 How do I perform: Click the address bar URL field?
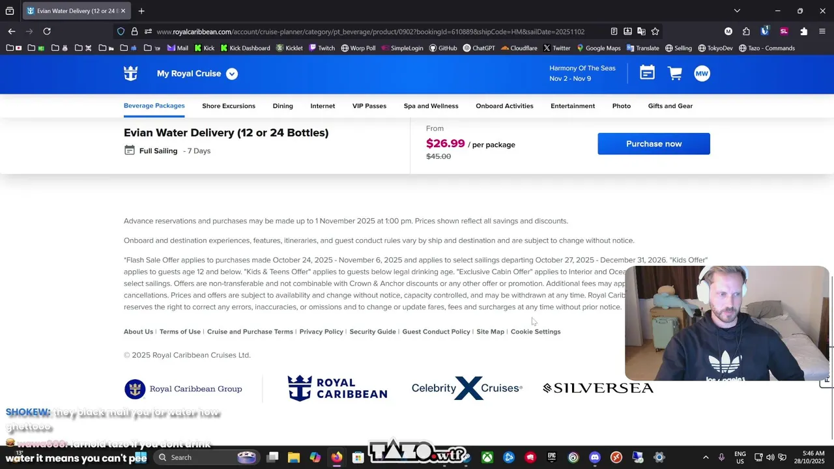pos(370,31)
